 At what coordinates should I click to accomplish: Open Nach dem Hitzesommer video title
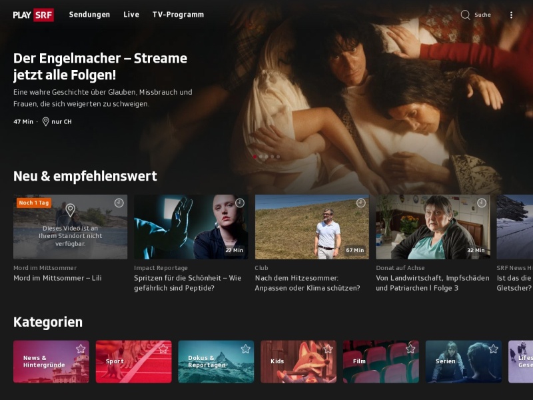[307, 283]
